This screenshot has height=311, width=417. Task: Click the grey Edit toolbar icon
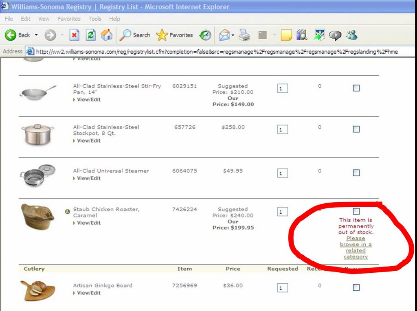click(263, 35)
